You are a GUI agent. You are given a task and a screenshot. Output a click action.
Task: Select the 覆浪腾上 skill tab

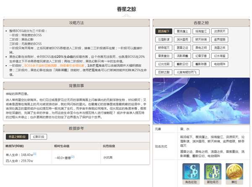pos(182,31)
